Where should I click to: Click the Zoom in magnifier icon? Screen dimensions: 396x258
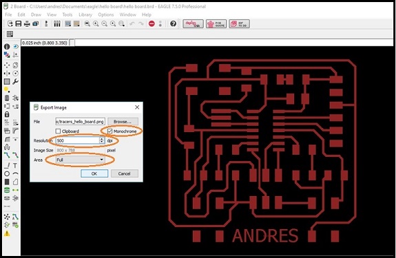tap(96, 24)
